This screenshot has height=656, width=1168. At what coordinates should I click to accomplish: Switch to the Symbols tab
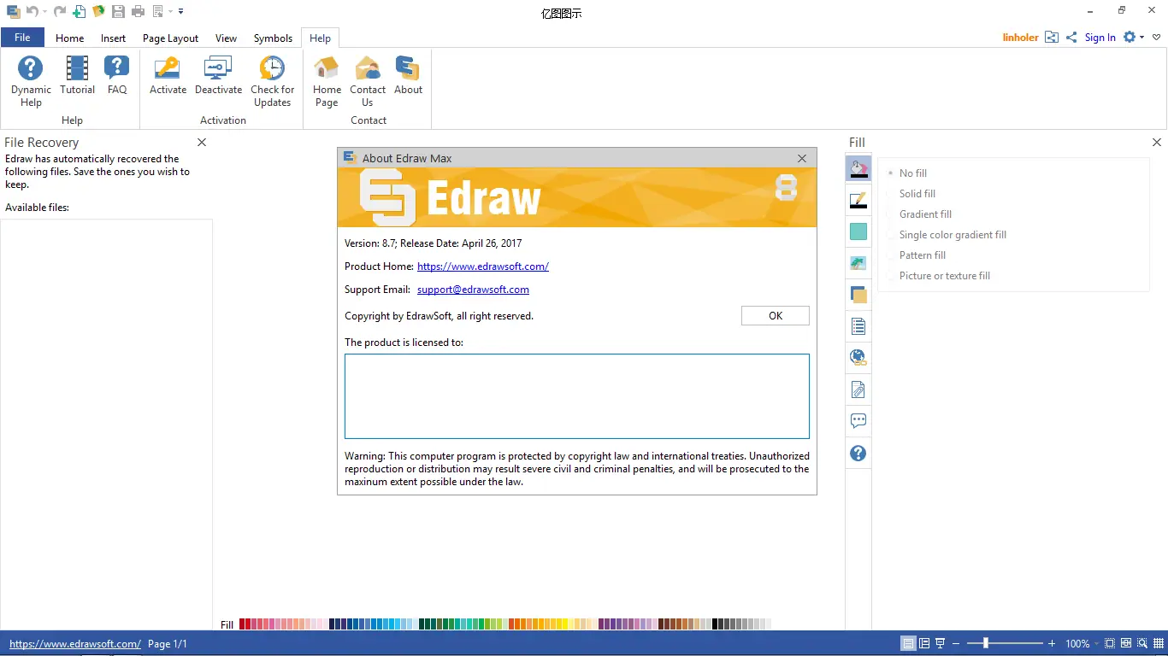pyautogui.click(x=273, y=38)
